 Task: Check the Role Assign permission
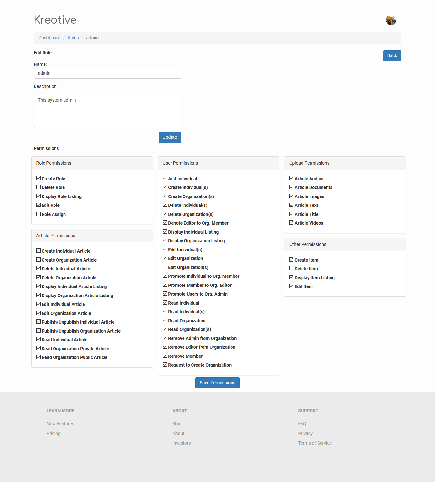39,214
